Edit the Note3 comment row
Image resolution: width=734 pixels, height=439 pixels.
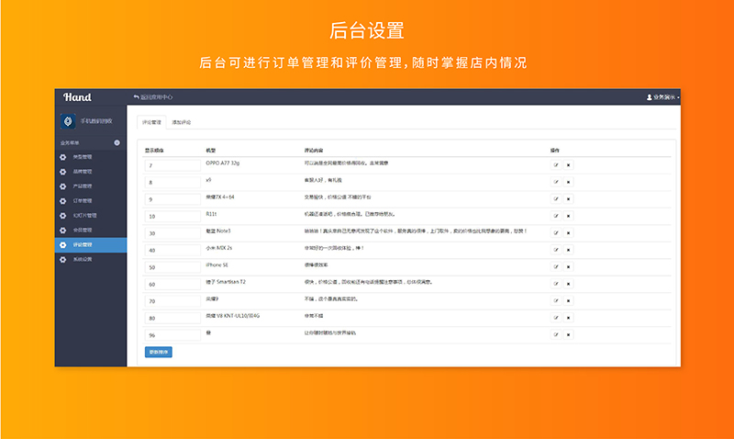point(556,233)
